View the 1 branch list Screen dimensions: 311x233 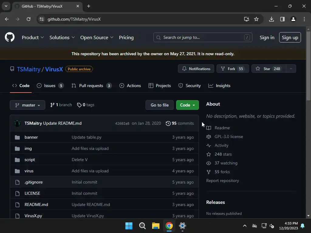[x=61, y=105]
